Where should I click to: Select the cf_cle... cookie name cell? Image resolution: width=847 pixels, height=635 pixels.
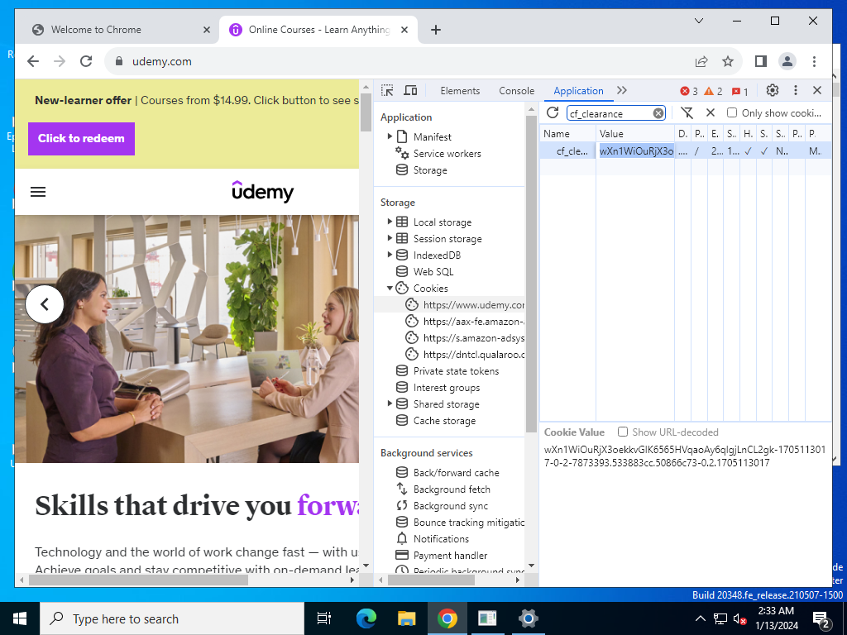click(x=567, y=151)
